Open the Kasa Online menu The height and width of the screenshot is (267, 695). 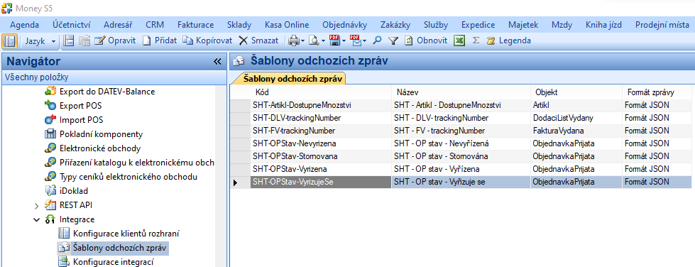(x=287, y=25)
